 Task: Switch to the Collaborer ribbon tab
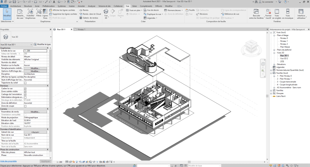pos(118,6)
